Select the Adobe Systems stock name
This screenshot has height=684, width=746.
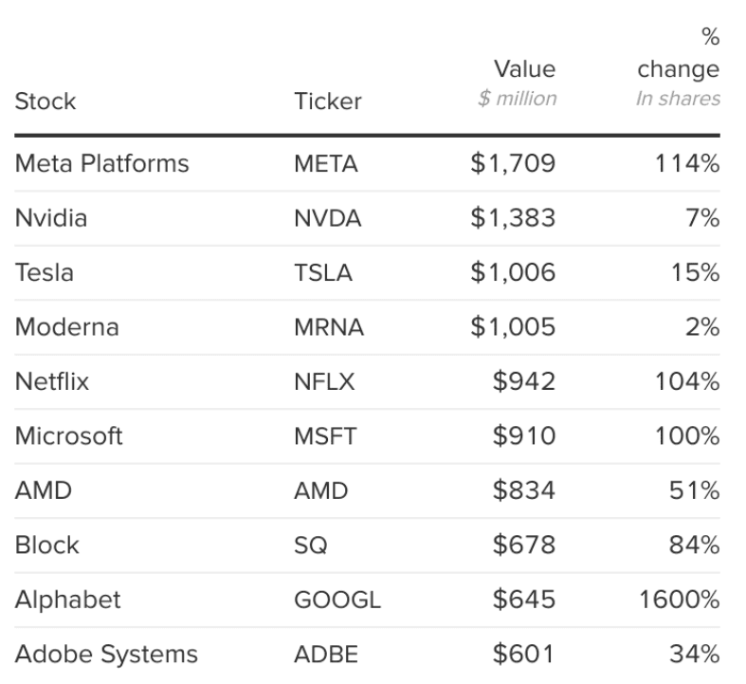[x=107, y=655]
